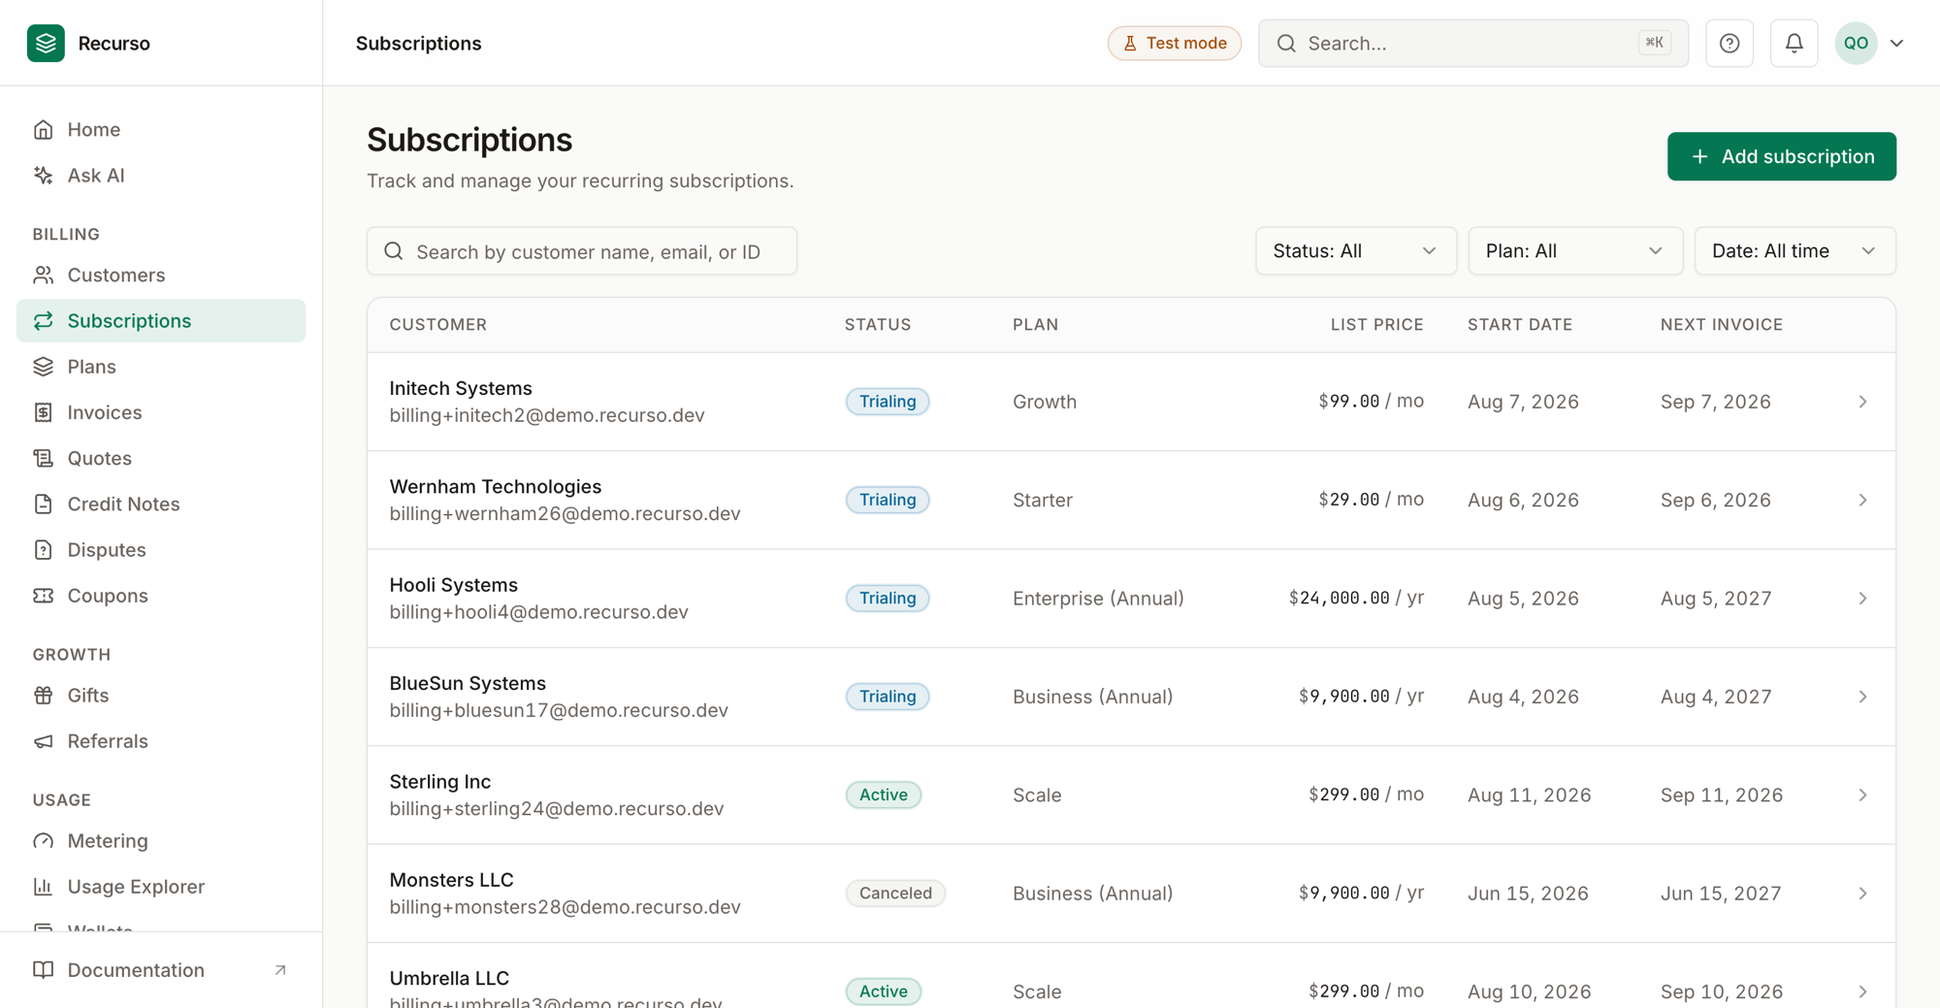
Task: Open Ask AI sparkle icon
Action: coord(43,175)
